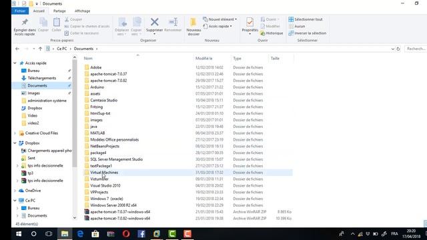
Task: Show hidden system tray icons
Action: 353,234
